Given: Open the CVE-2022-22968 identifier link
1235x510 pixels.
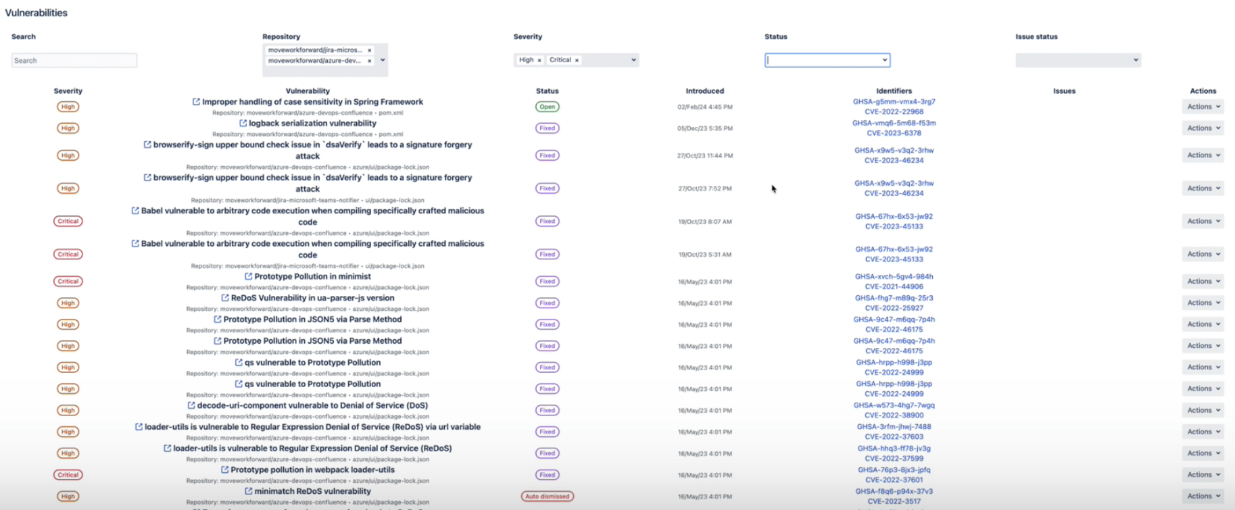Looking at the screenshot, I should [894, 112].
